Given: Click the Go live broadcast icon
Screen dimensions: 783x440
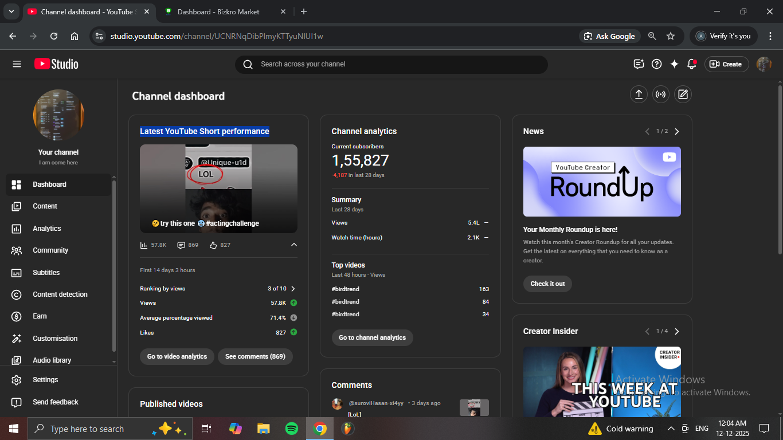Looking at the screenshot, I should (x=660, y=95).
